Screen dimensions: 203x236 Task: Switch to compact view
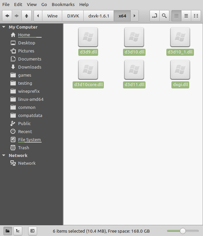(x=196, y=16)
